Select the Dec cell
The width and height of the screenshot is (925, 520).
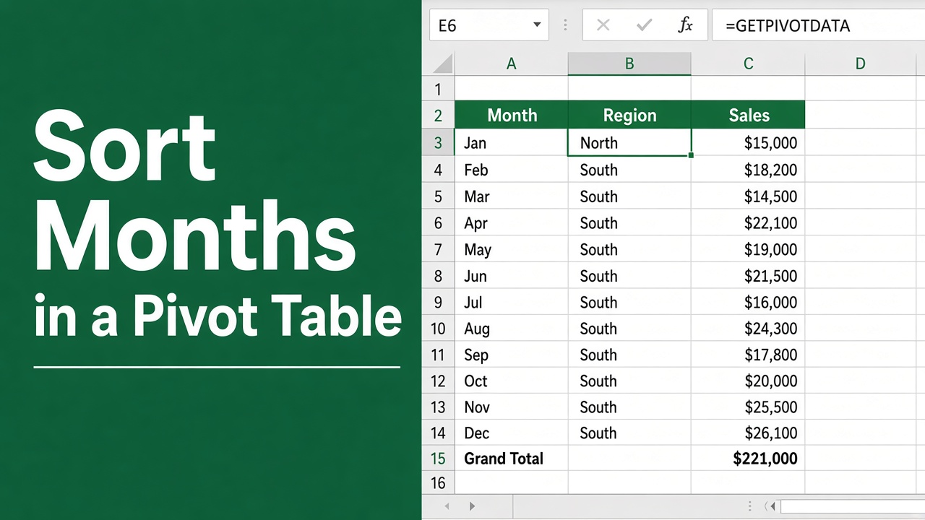pyautogui.click(x=511, y=433)
